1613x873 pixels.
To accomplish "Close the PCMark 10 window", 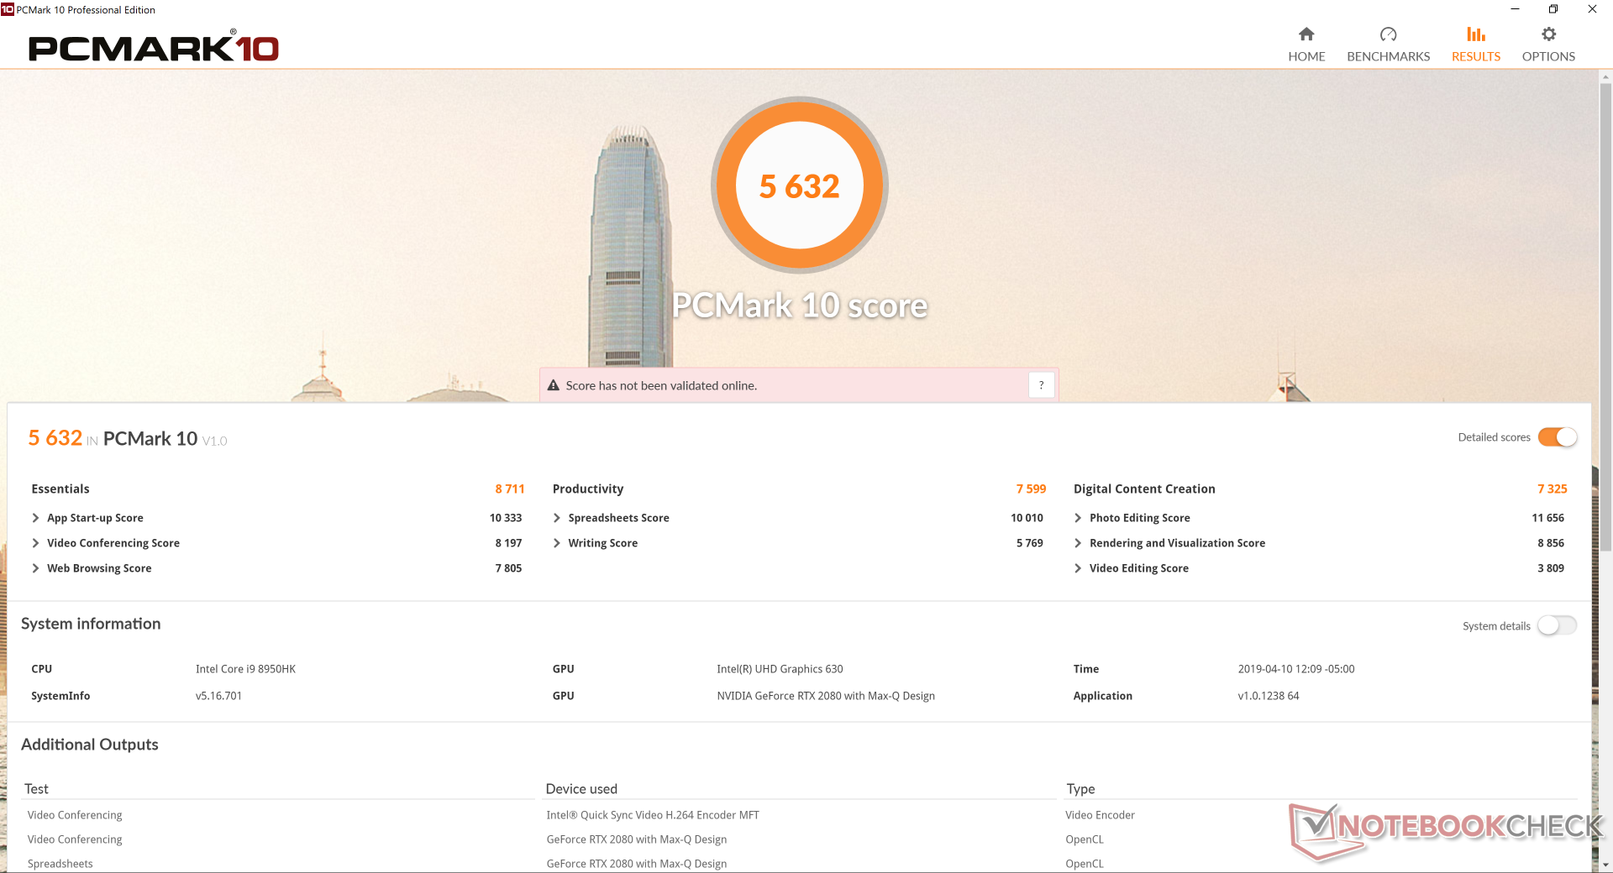I will 1592,9.
